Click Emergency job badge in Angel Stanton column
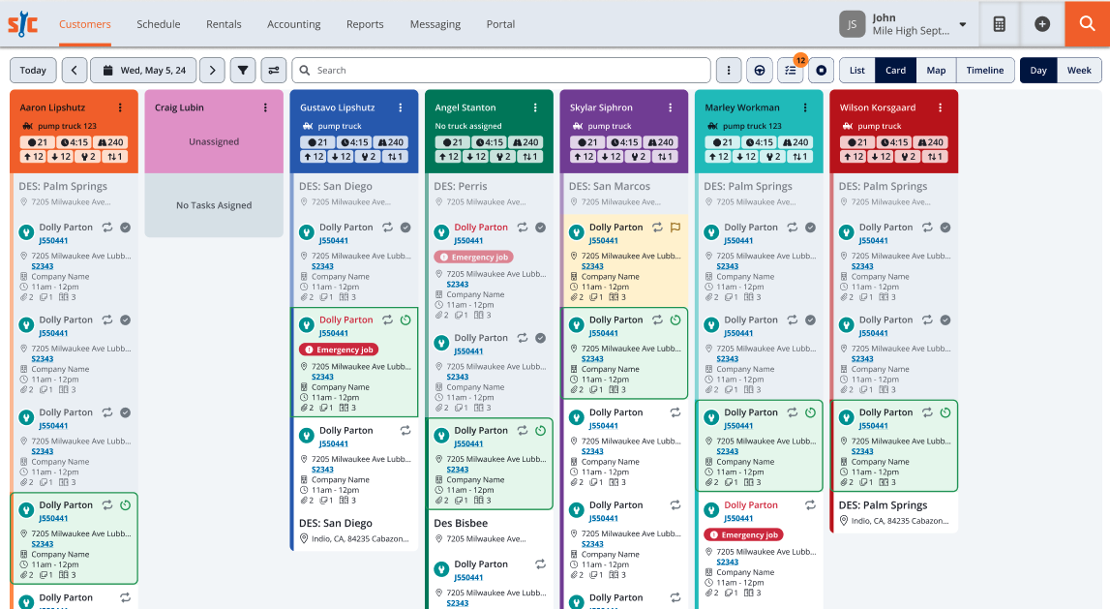The width and height of the screenshot is (1110, 609). point(473,257)
